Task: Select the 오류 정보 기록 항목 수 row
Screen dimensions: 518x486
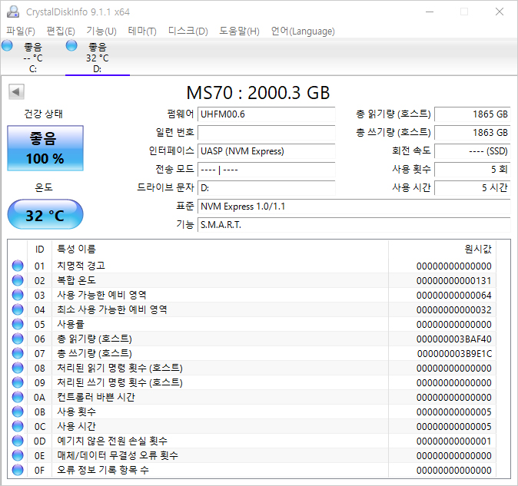Action: (x=252, y=470)
